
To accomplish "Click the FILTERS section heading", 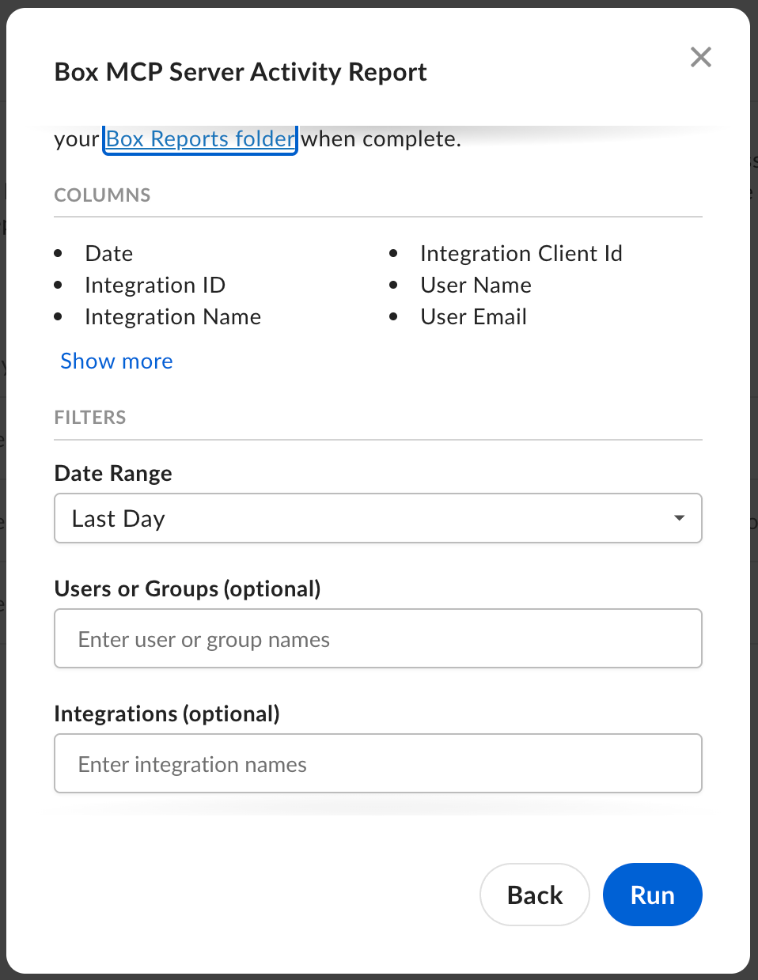I will [x=90, y=418].
